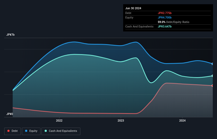This screenshot has height=139, width=217.
Task: Click the JP¥7b y-axis label
Action: click(x=10, y=35)
